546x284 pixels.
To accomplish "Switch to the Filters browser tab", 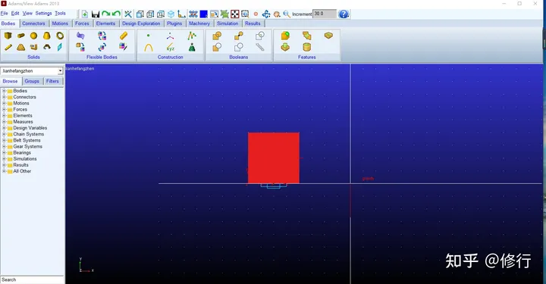I will pos(52,81).
